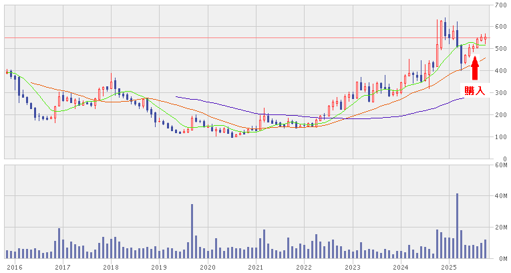This screenshot has height=273, width=511.
Task: Click the red 購入 label
Action: (x=475, y=90)
